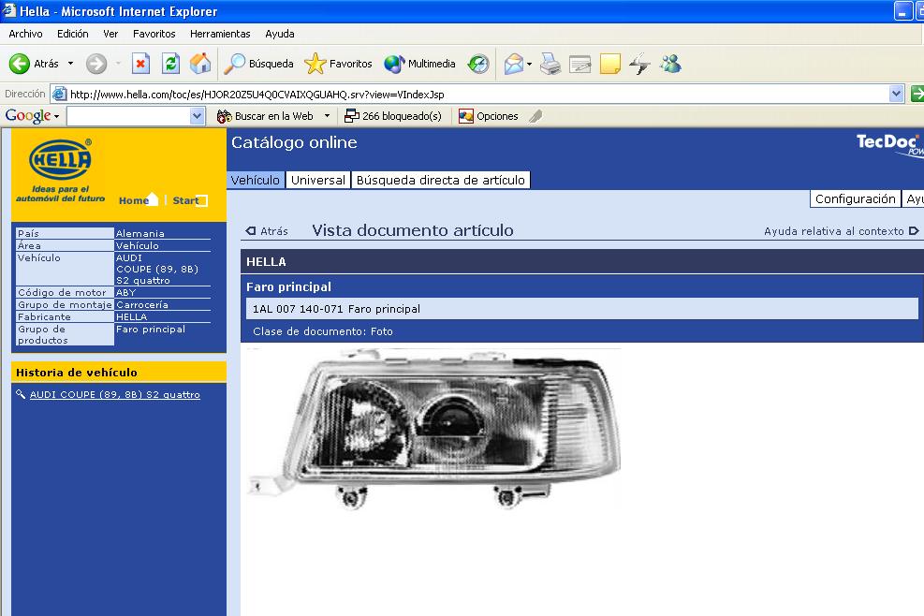
Task: Click the Faro principal product group value
Action: pyautogui.click(x=151, y=329)
